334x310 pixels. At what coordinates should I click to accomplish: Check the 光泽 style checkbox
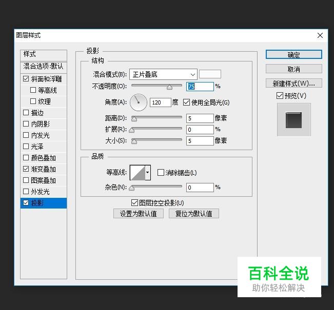coord(26,146)
